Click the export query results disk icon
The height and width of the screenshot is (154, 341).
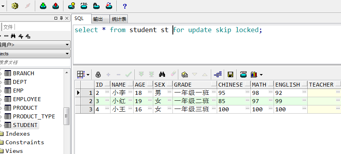(230, 74)
